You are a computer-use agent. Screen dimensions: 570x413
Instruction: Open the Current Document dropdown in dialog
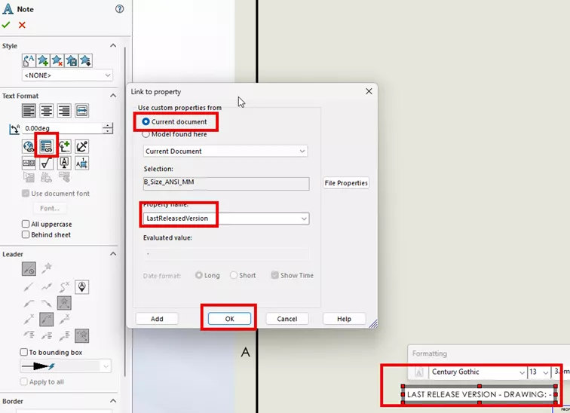(x=225, y=151)
